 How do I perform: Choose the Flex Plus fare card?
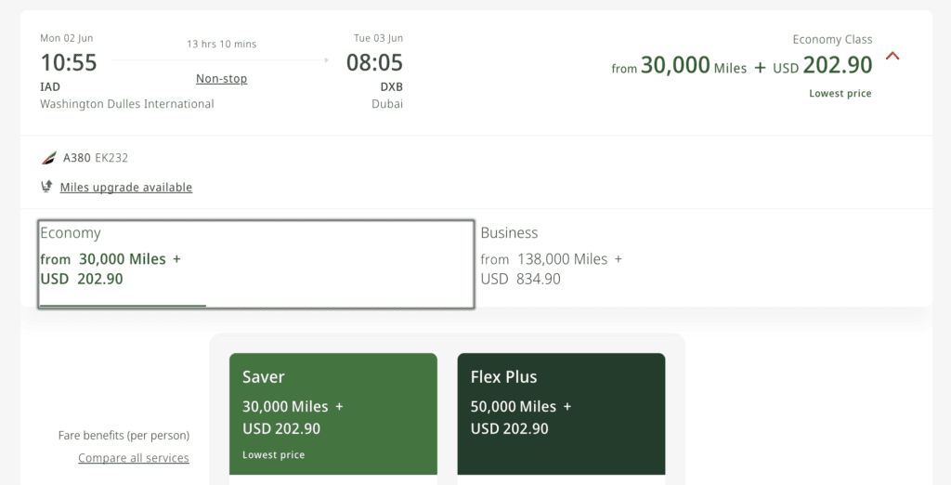click(x=561, y=414)
